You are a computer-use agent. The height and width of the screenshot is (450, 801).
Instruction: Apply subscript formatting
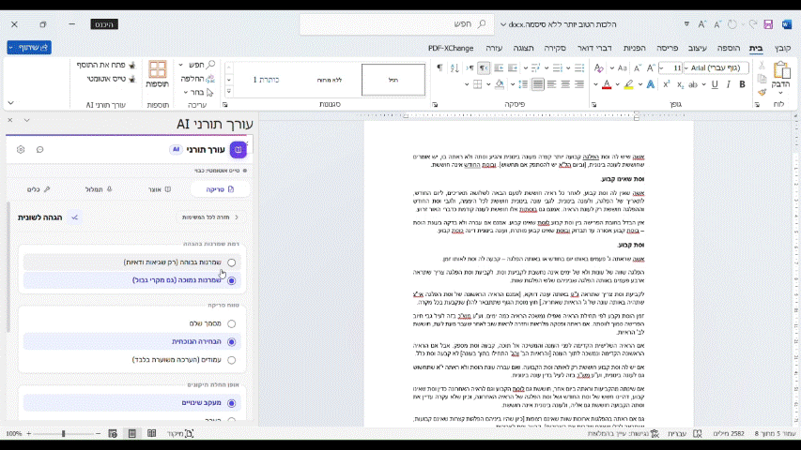click(x=680, y=84)
